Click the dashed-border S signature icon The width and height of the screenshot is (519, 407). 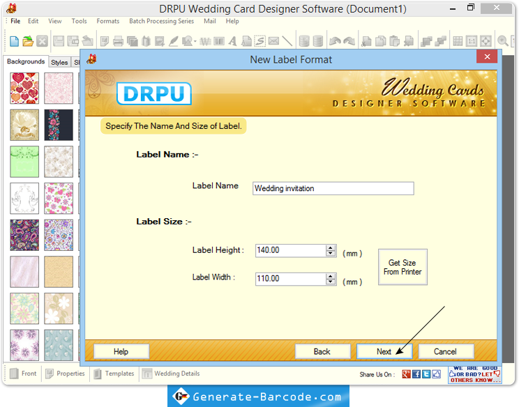pyautogui.click(x=259, y=41)
